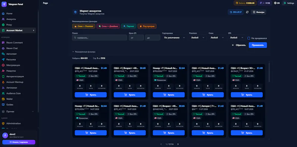Screen dimensions: 297x147
Task: Open Home via its house icon
Action: [3, 14]
